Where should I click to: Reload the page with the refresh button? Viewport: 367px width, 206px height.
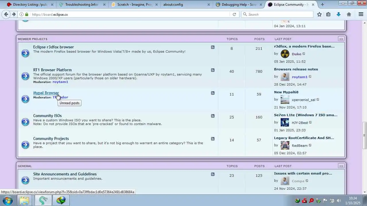point(234,14)
